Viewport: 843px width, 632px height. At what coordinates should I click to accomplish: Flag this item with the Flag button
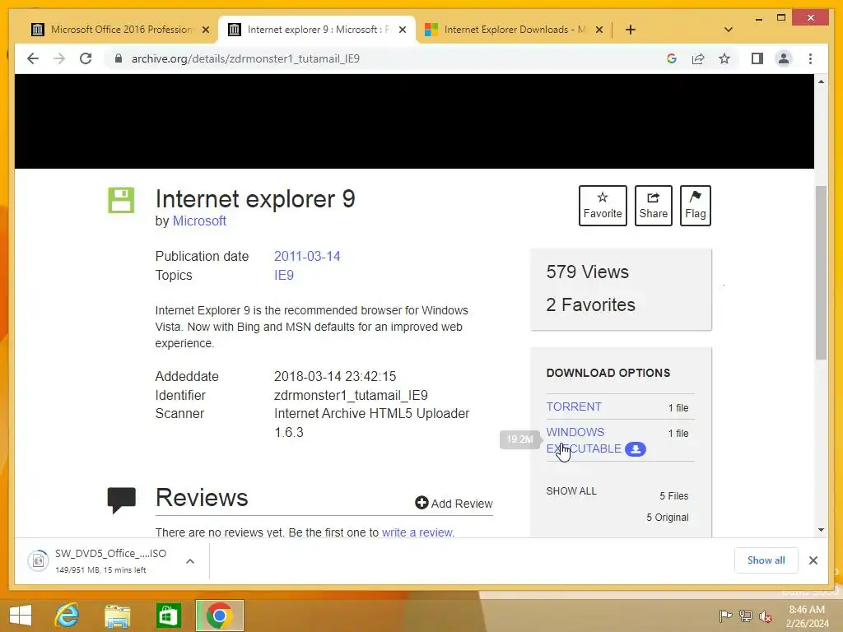tap(695, 206)
